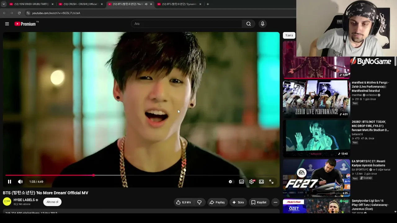Focus the Ara search field
397x223 pixels.
click(187, 24)
